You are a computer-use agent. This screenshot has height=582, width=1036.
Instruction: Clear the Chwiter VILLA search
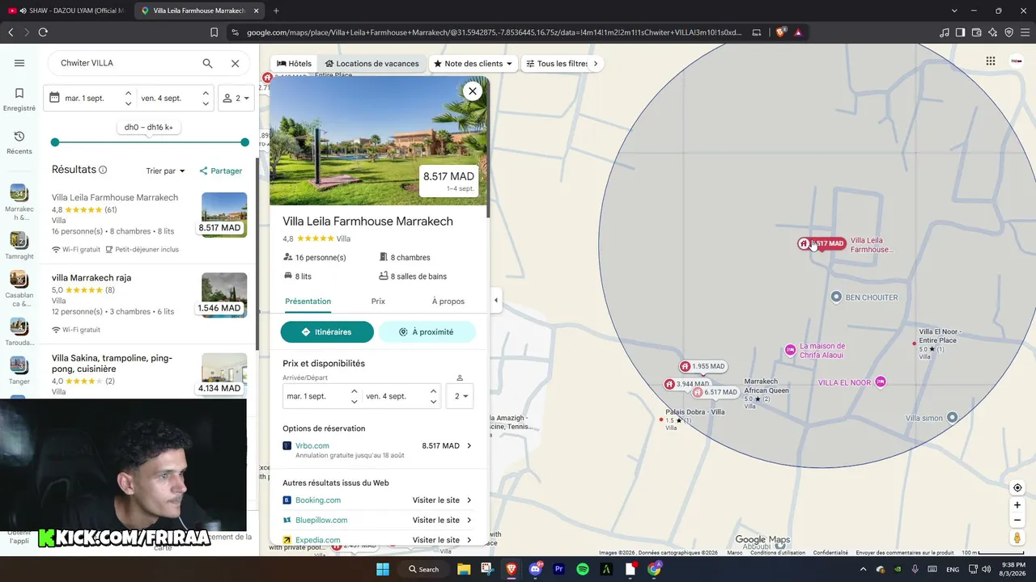click(235, 63)
